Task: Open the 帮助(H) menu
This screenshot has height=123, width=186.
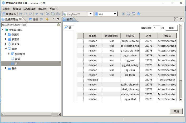Action: click(x=54, y=9)
